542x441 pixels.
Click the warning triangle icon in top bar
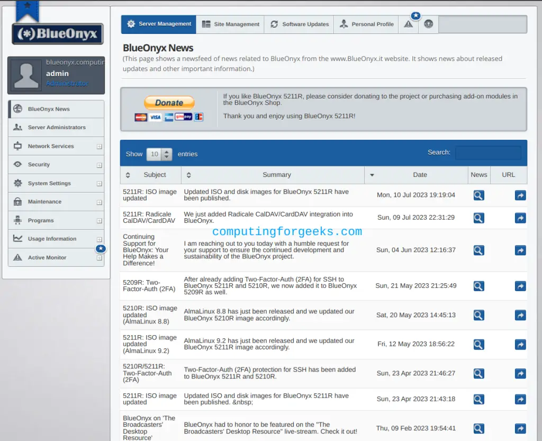pyautogui.click(x=408, y=24)
